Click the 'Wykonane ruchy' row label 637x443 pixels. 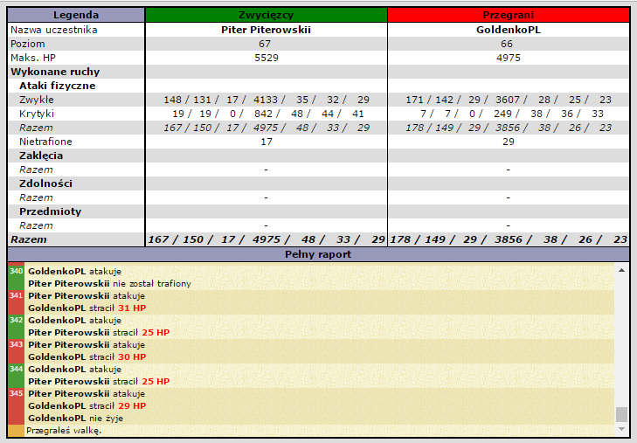coord(55,72)
